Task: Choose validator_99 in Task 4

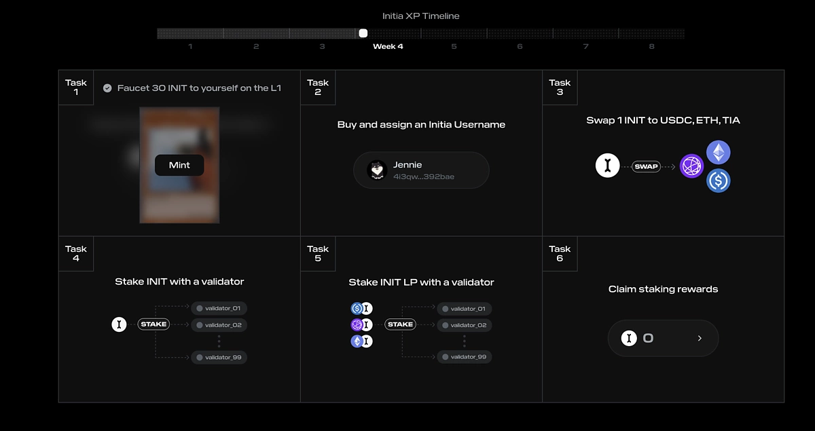Action: (x=219, y=357)
